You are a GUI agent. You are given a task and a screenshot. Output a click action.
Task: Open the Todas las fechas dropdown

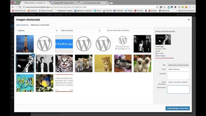[x=80, y=31]
